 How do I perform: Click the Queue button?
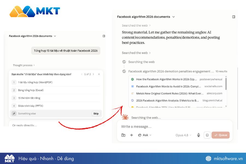pyautogui.click(x=220, y=135)
